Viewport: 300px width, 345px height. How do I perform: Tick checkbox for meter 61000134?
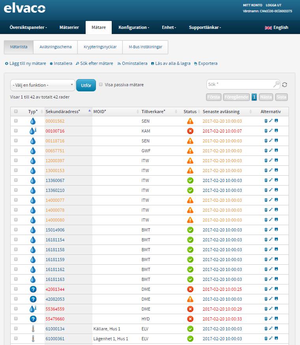(16, 328)
